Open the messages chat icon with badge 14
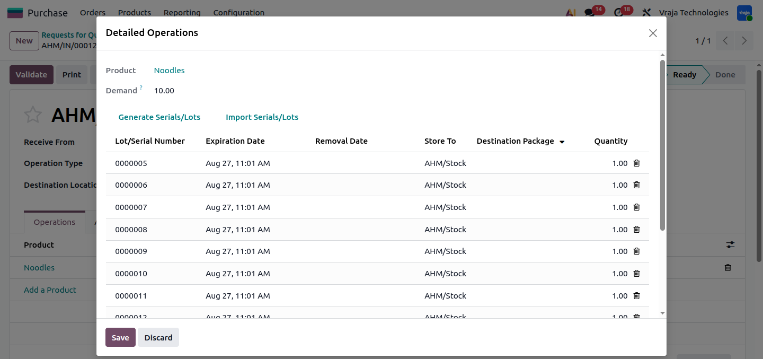The image size is (763, 359). coord(590,13)
